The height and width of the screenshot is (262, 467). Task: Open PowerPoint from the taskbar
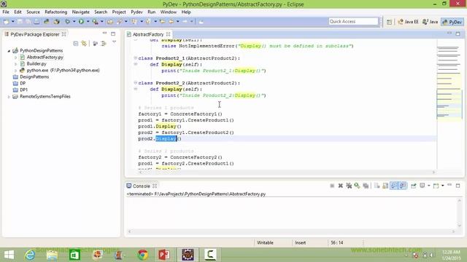164,255
